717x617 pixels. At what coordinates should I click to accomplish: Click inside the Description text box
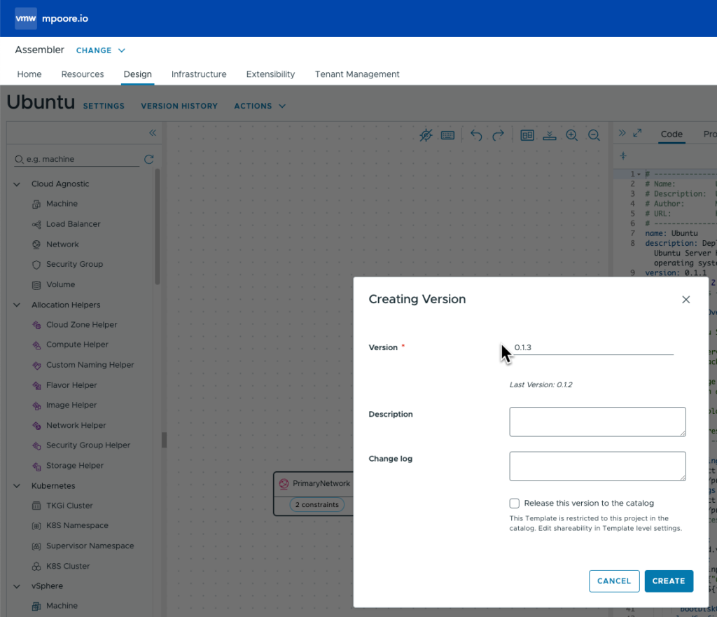pyautogui.click(x=597, y=421)
